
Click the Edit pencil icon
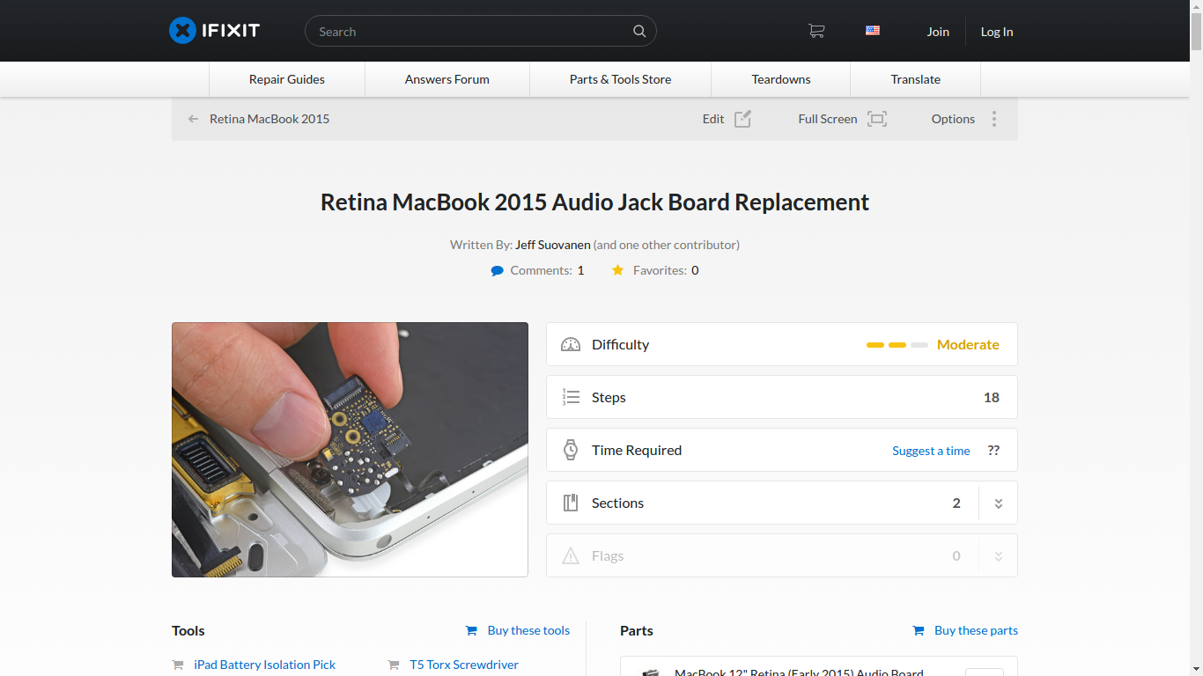point(742,119)
